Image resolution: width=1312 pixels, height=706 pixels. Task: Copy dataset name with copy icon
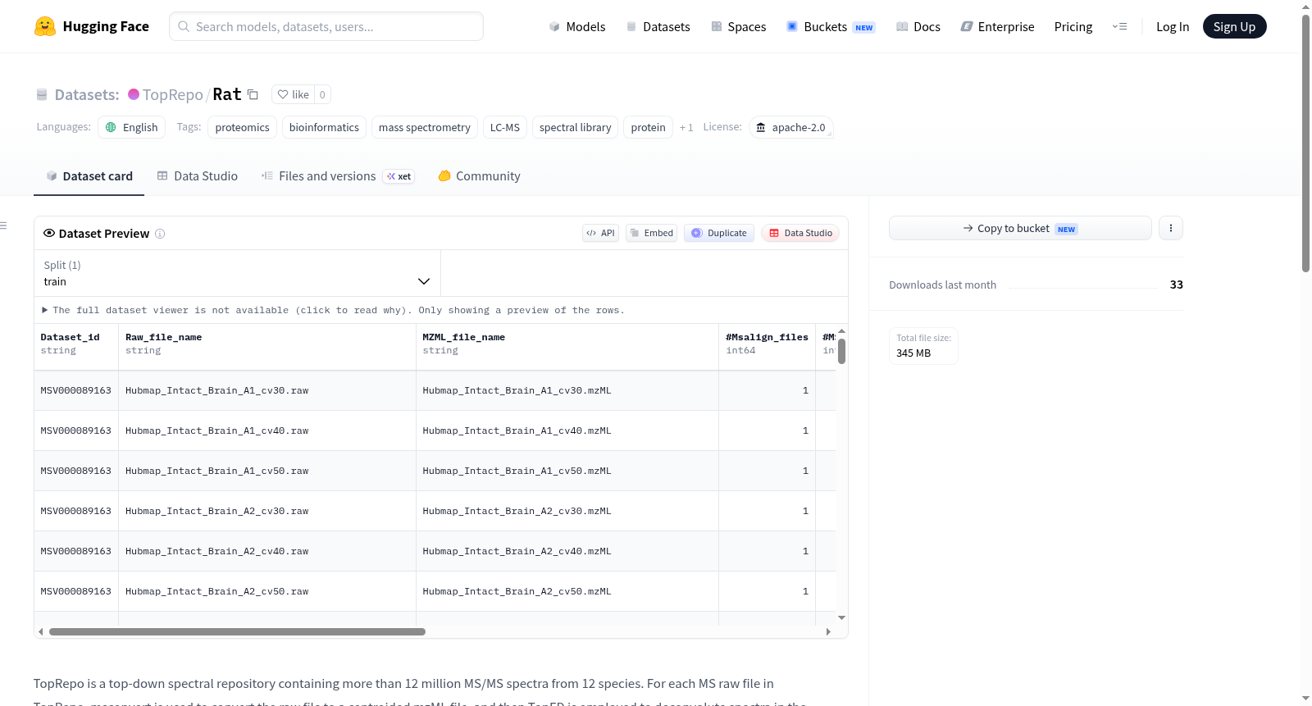(x=253, y=94)
